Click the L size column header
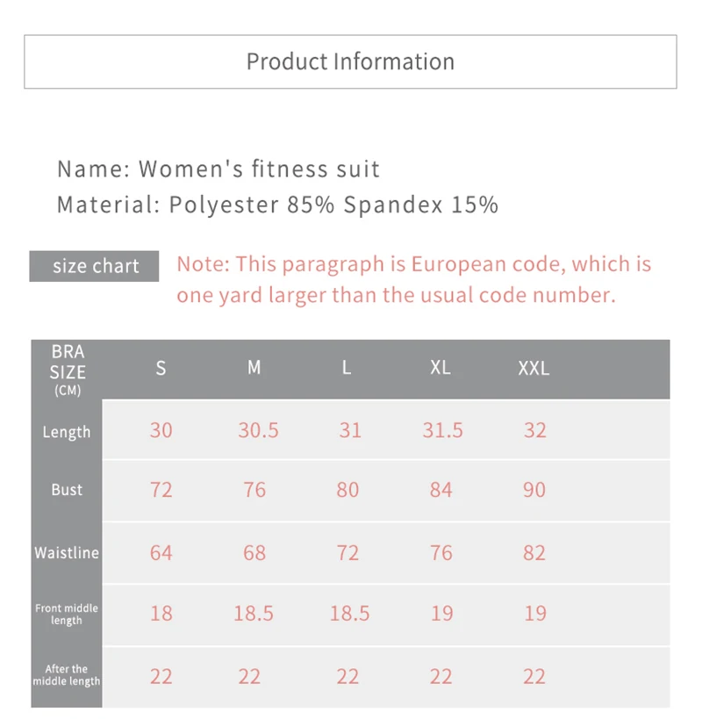Screen dimensions: 702x719 pyautogui.click(x=347, y=367)
